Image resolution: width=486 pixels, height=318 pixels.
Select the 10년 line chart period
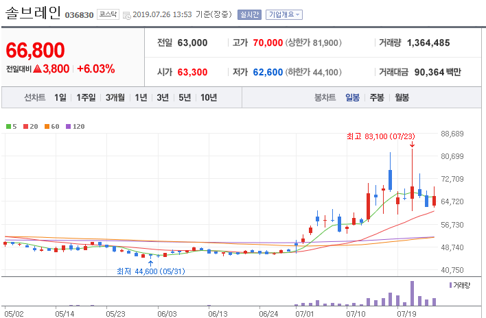click(209, 97)
